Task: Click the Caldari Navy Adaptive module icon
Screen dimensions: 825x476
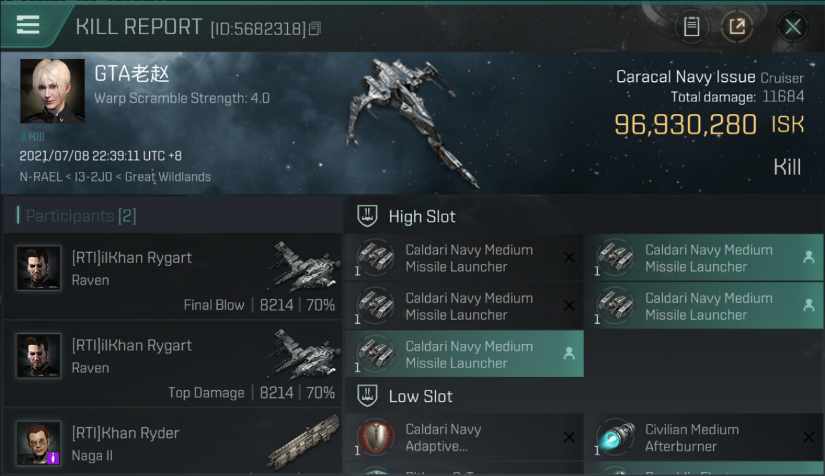Action: (376, 438)
